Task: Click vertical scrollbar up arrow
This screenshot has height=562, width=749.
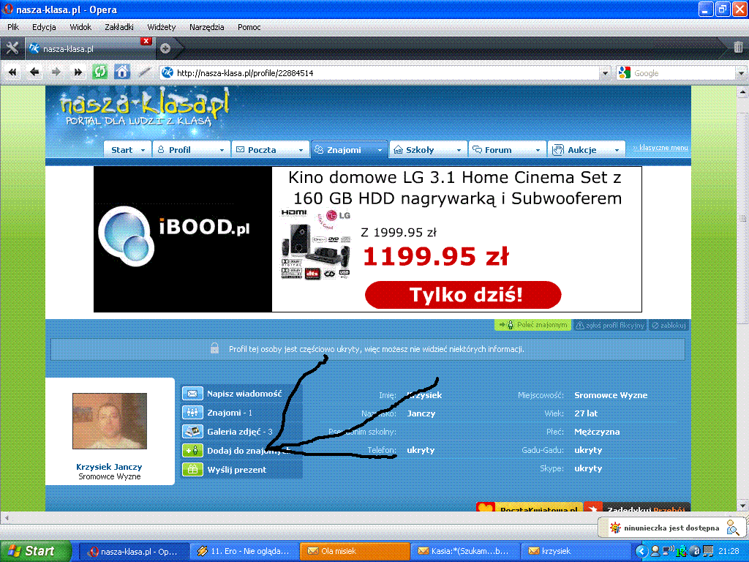Action: coord(743,91)
